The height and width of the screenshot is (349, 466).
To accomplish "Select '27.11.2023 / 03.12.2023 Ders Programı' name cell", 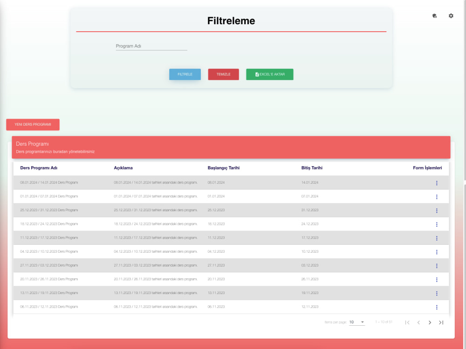I will click(49, 265).
